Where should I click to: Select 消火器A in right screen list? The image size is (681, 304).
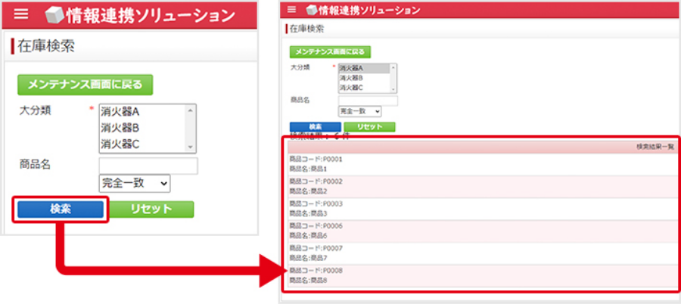coord(364,68)
